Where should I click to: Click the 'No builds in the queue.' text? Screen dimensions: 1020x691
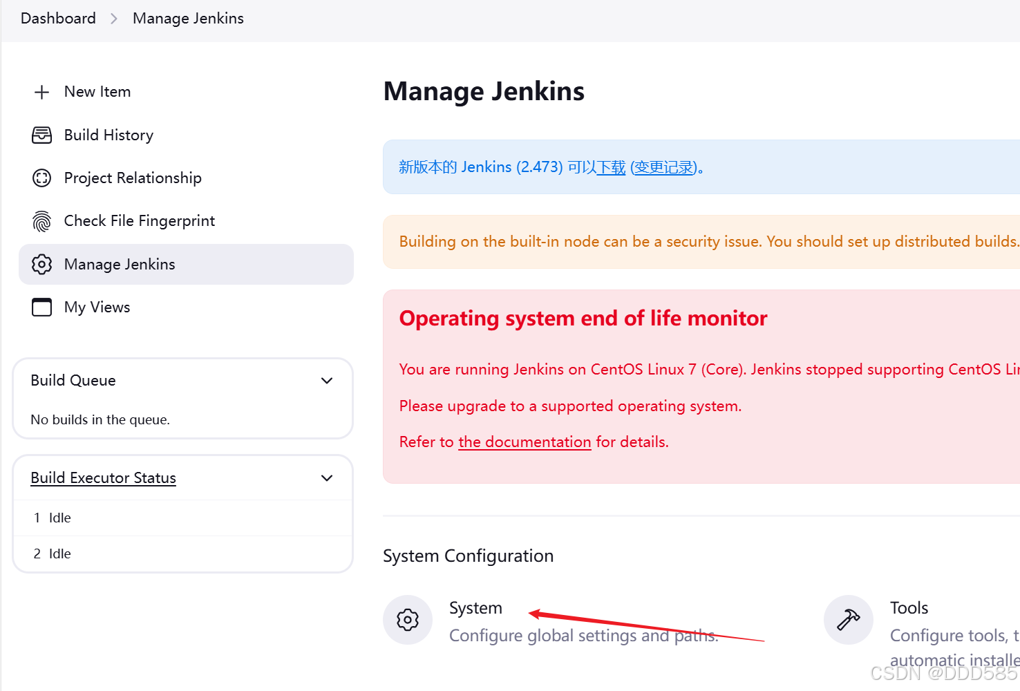(x=100, y=420)
